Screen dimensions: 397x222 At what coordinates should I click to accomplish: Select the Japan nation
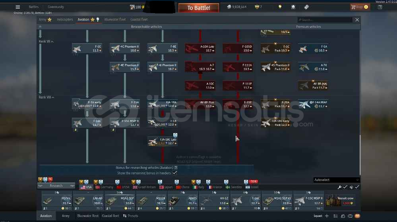(166, 187)
